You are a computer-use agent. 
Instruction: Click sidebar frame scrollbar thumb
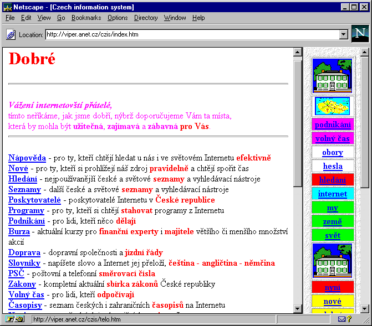pos(364,122)
